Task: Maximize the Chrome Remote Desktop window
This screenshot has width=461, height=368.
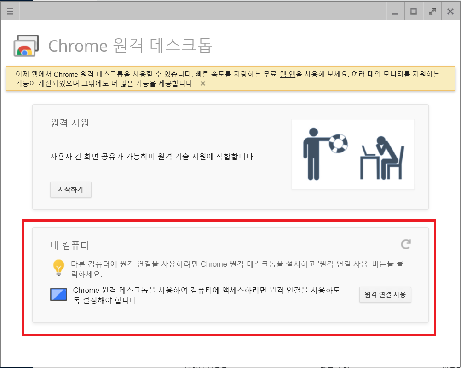Action: [413, 12]
